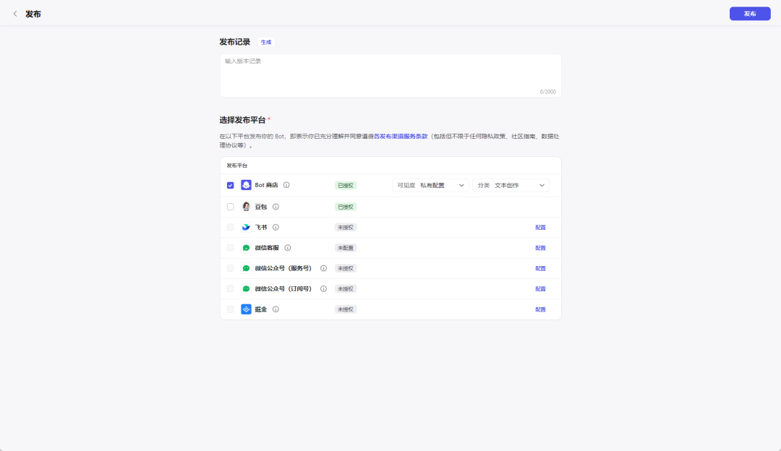Screen dimensions: 781x451
Task: Click the 未授权 badge on 掘金 row
Action: [345, 309]
